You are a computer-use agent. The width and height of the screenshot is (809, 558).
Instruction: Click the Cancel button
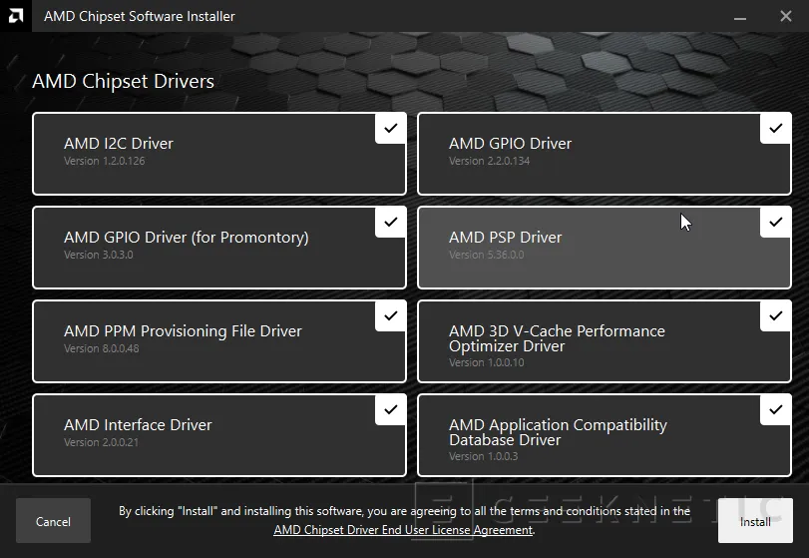53,521
